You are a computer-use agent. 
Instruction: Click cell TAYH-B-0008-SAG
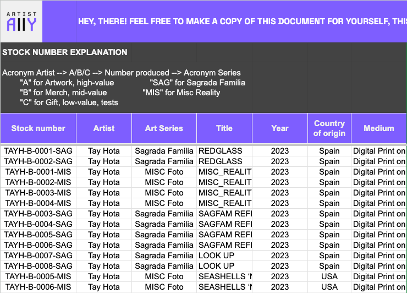pos(38,266)
